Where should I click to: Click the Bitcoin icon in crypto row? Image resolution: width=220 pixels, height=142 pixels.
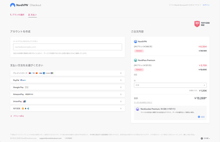(23, 108)
